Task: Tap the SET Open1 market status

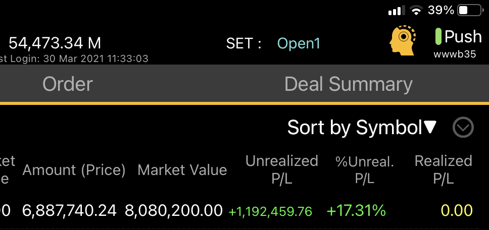Action: coord(273,43)
